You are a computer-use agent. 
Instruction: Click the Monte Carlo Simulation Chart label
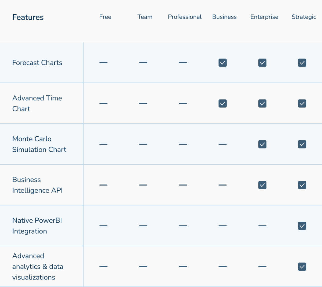pyautogui.click(x=39, y=144)
